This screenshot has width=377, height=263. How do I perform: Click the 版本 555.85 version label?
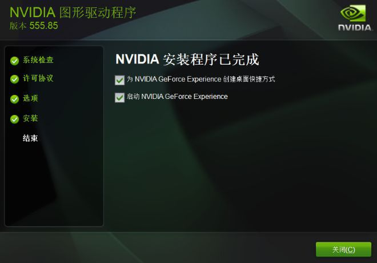34,26
